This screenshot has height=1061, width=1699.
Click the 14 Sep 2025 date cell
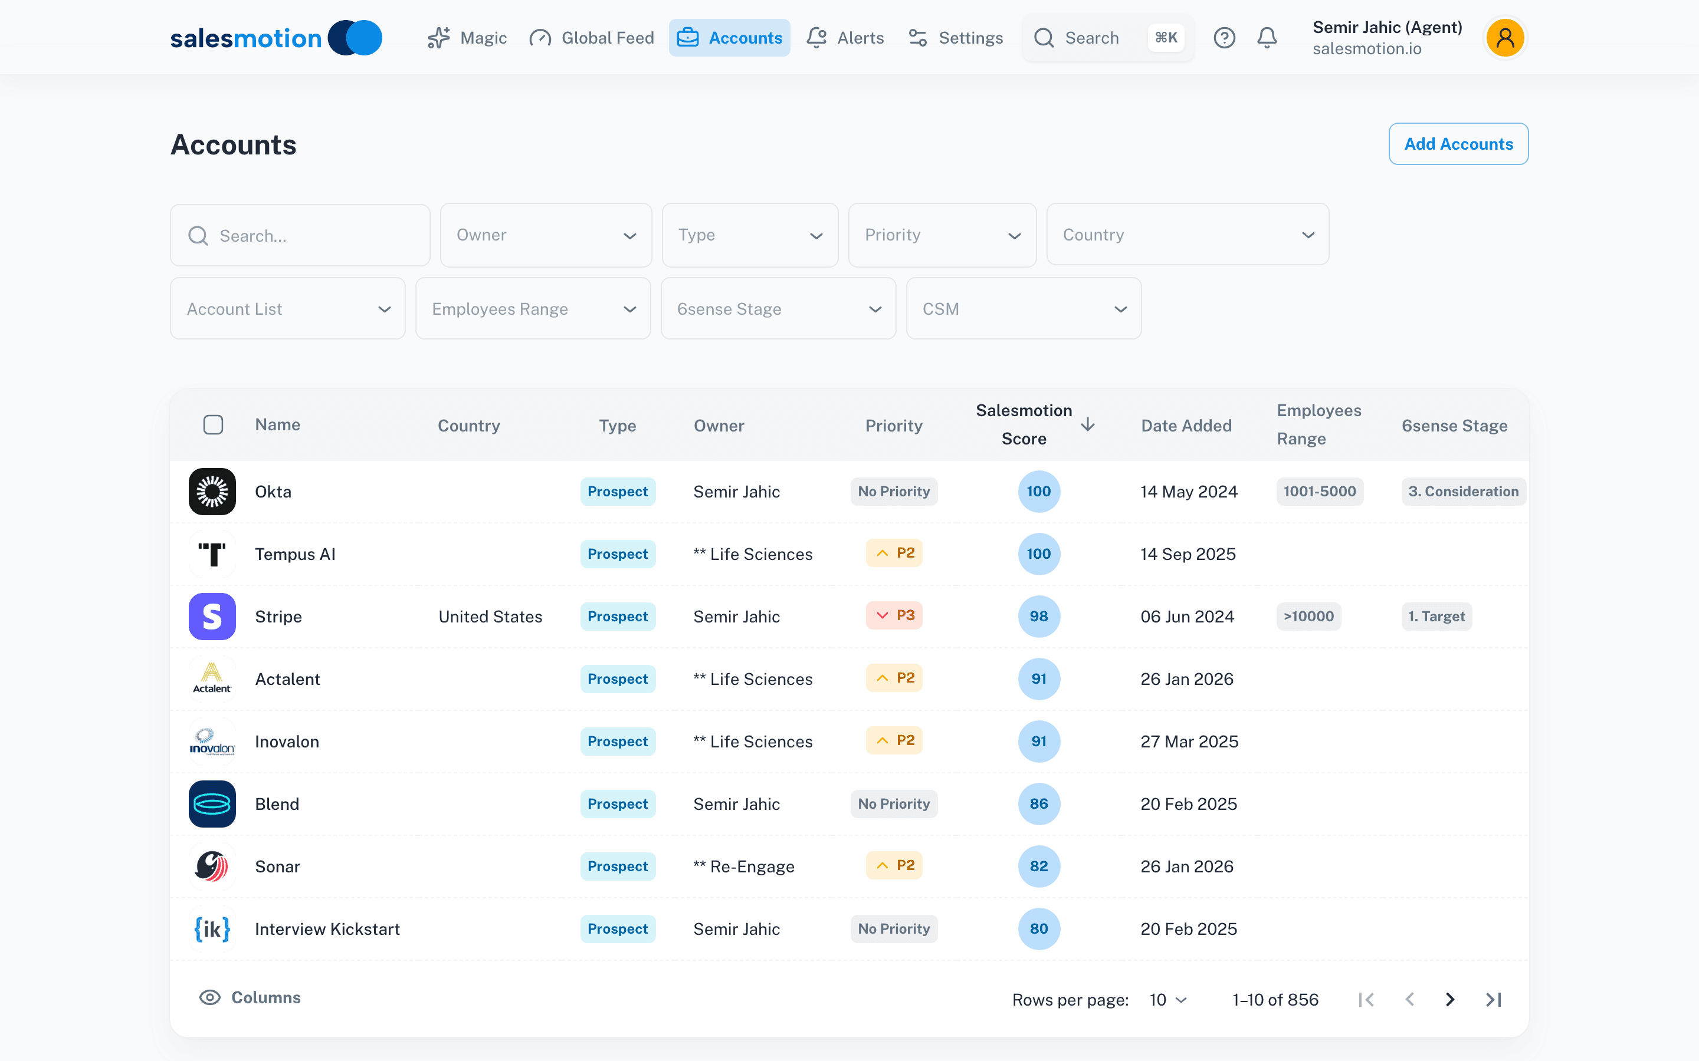pos(1188,553)
